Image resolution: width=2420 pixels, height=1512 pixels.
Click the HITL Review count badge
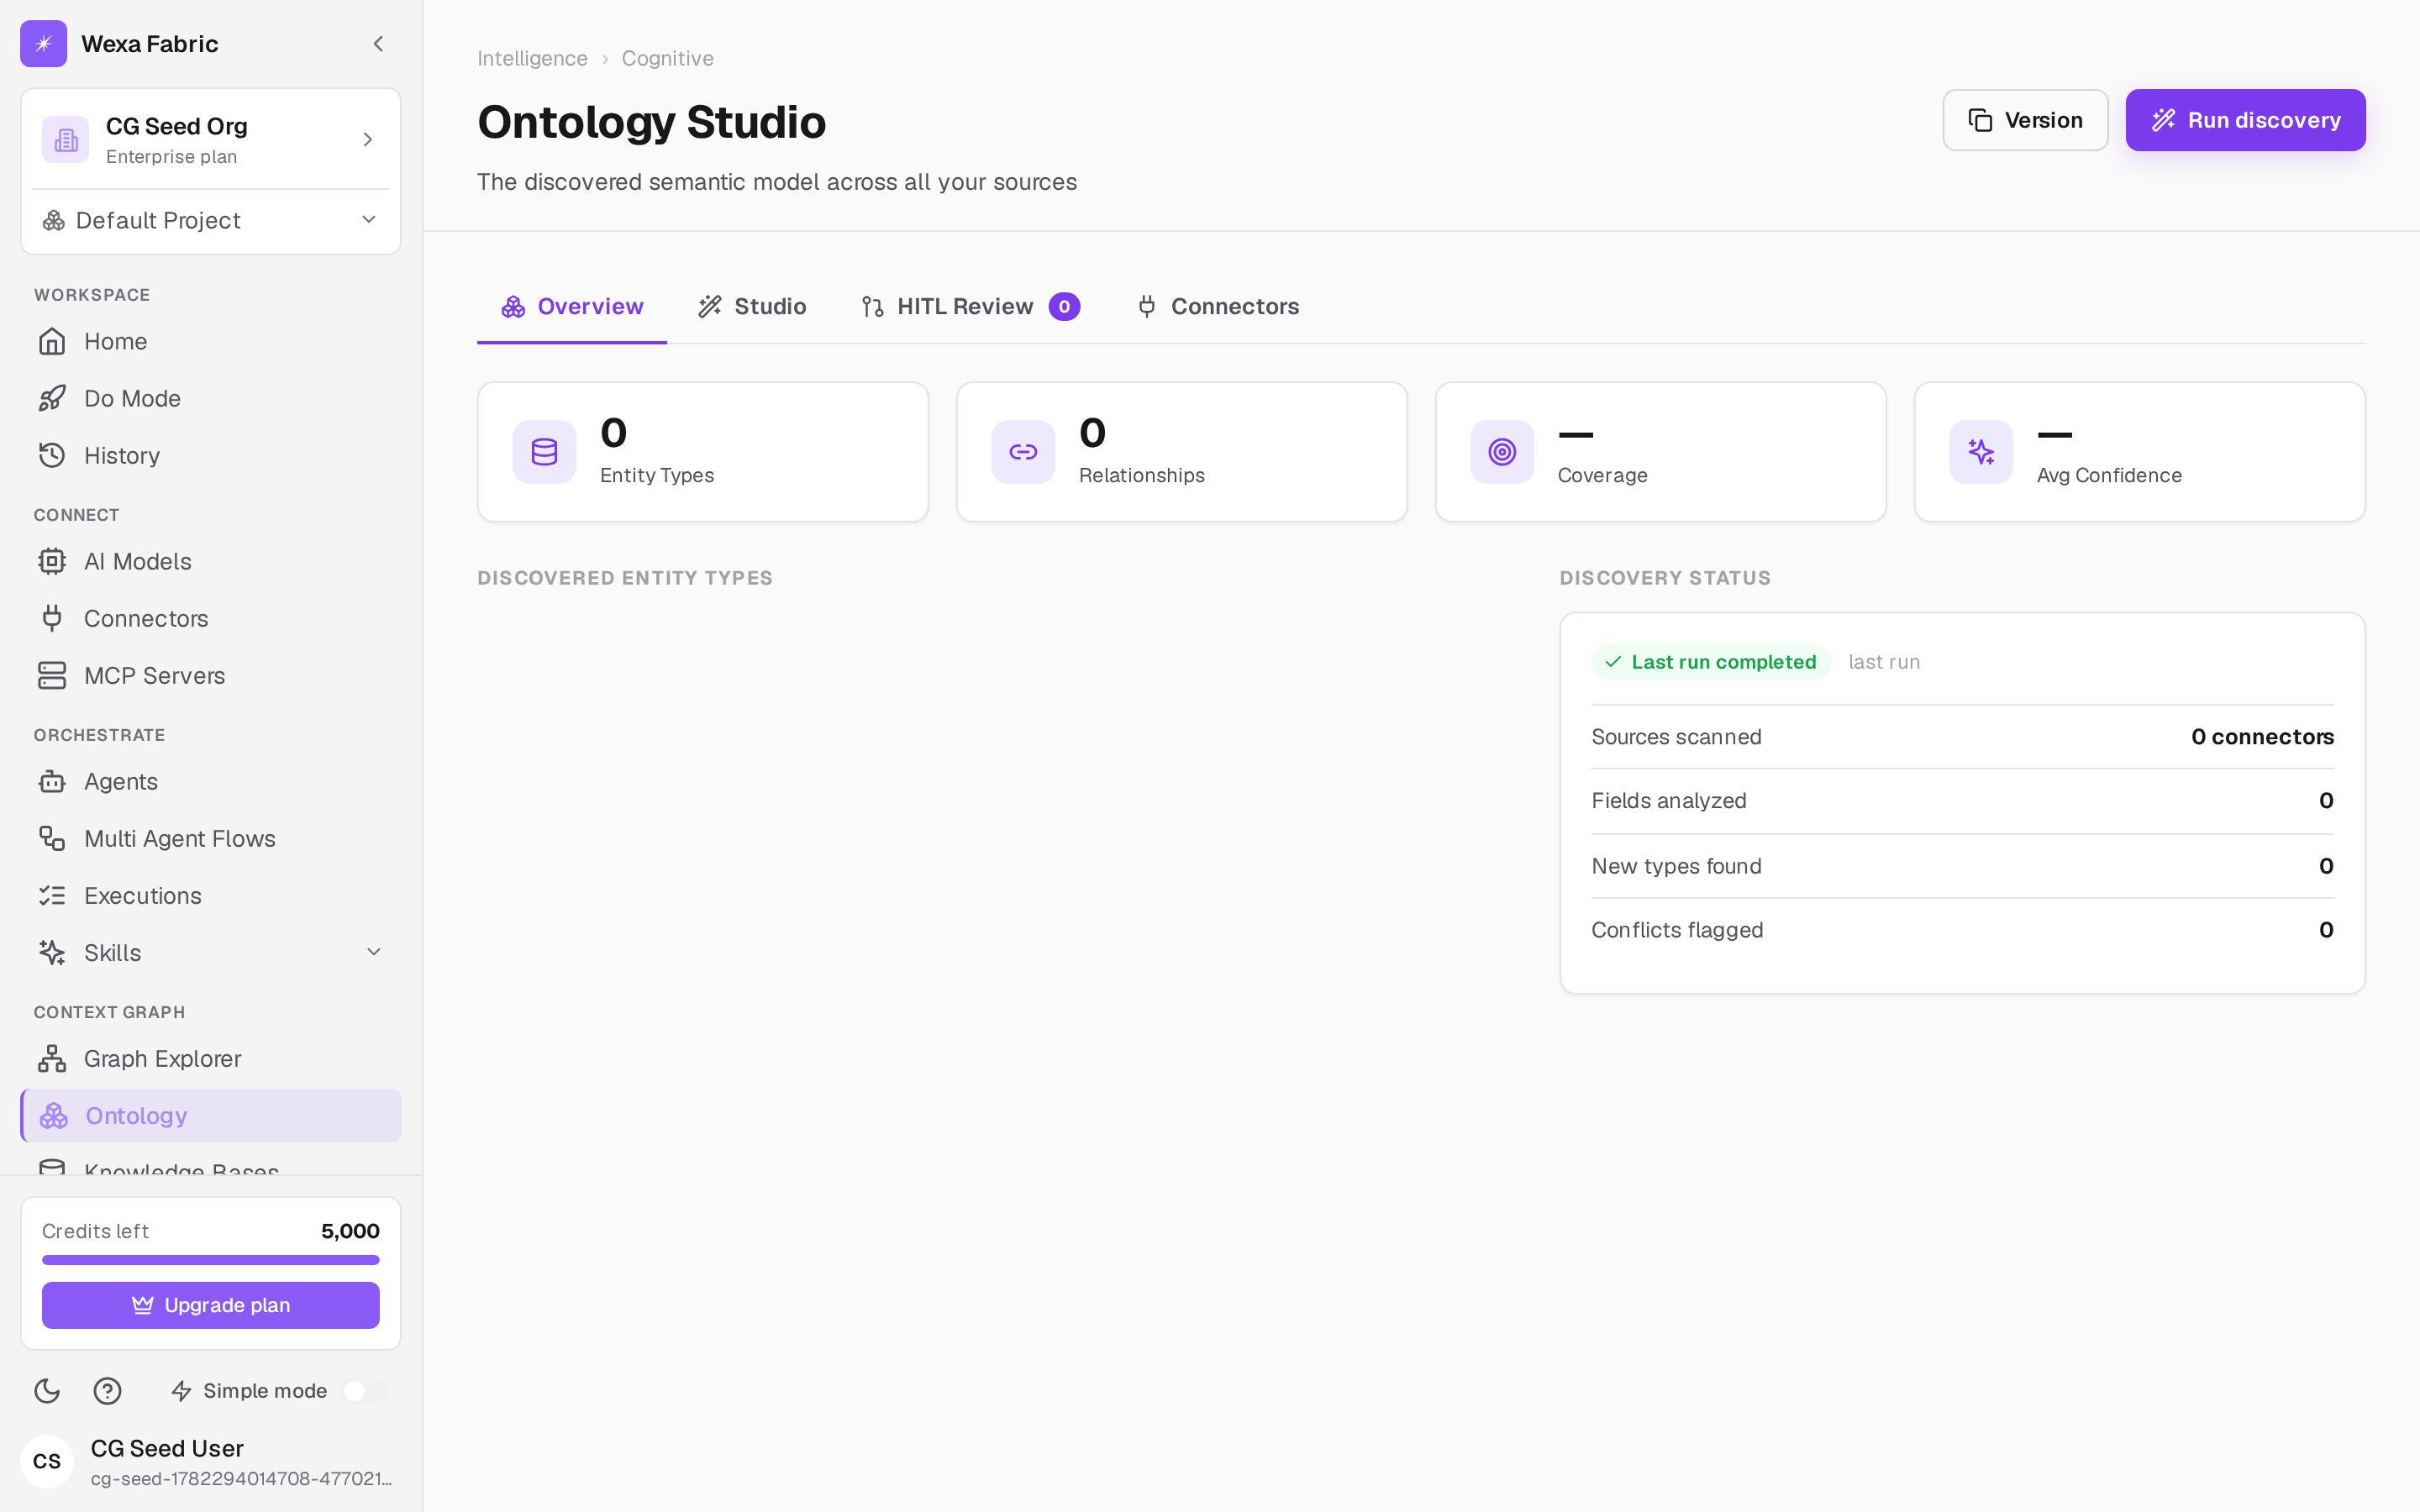1064,307
